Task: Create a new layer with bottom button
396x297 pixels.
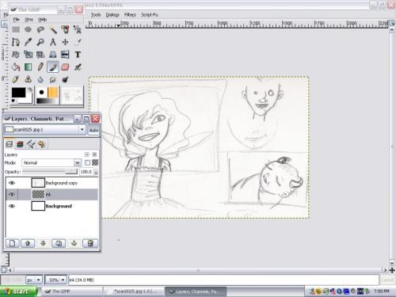Action: [12, 243]
